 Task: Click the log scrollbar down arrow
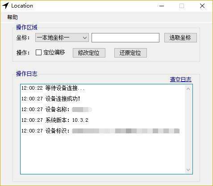tap(188, 169)
